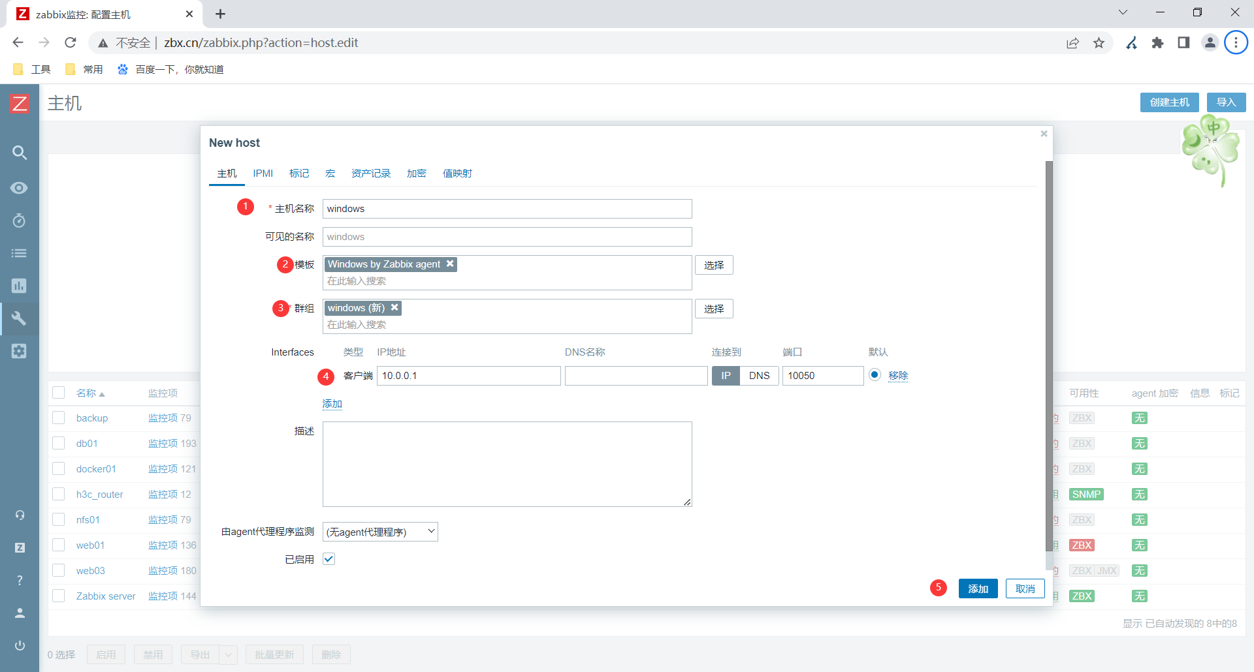Image resolution: width=1254 pixels, height=672 pixels.
Task: Open the Chrome profile avatar
Action: click(x=1210, y=43)
